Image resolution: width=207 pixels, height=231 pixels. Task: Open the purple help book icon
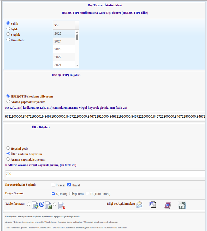pos(168,205)
